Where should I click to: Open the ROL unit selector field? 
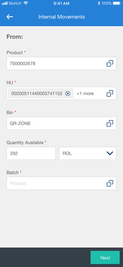pos(88,153)
